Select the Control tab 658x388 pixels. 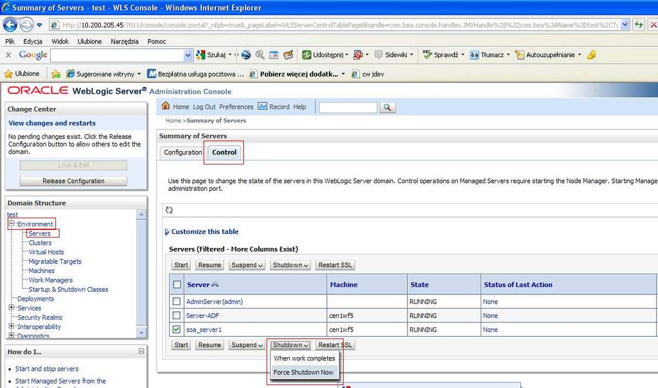point(224,152)
